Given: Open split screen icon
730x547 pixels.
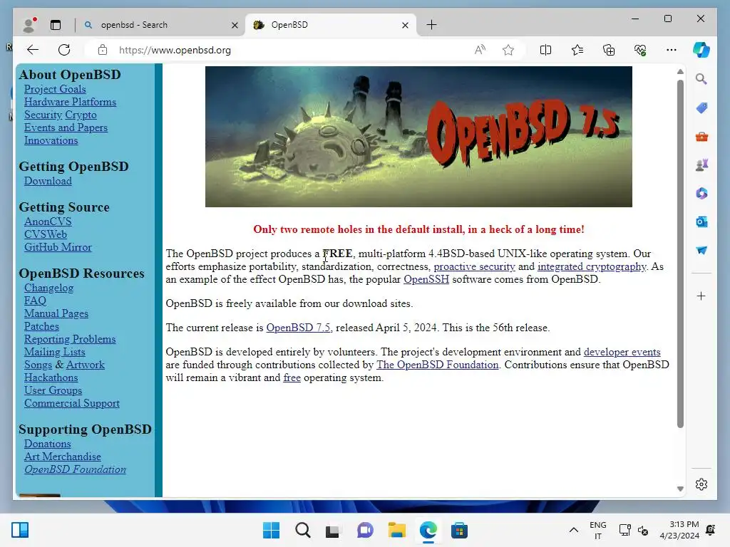Looking at the screenshot, I should (545, 50).
